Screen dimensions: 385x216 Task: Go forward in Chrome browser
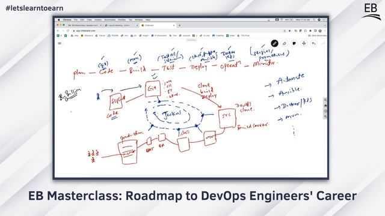point(63,31)
